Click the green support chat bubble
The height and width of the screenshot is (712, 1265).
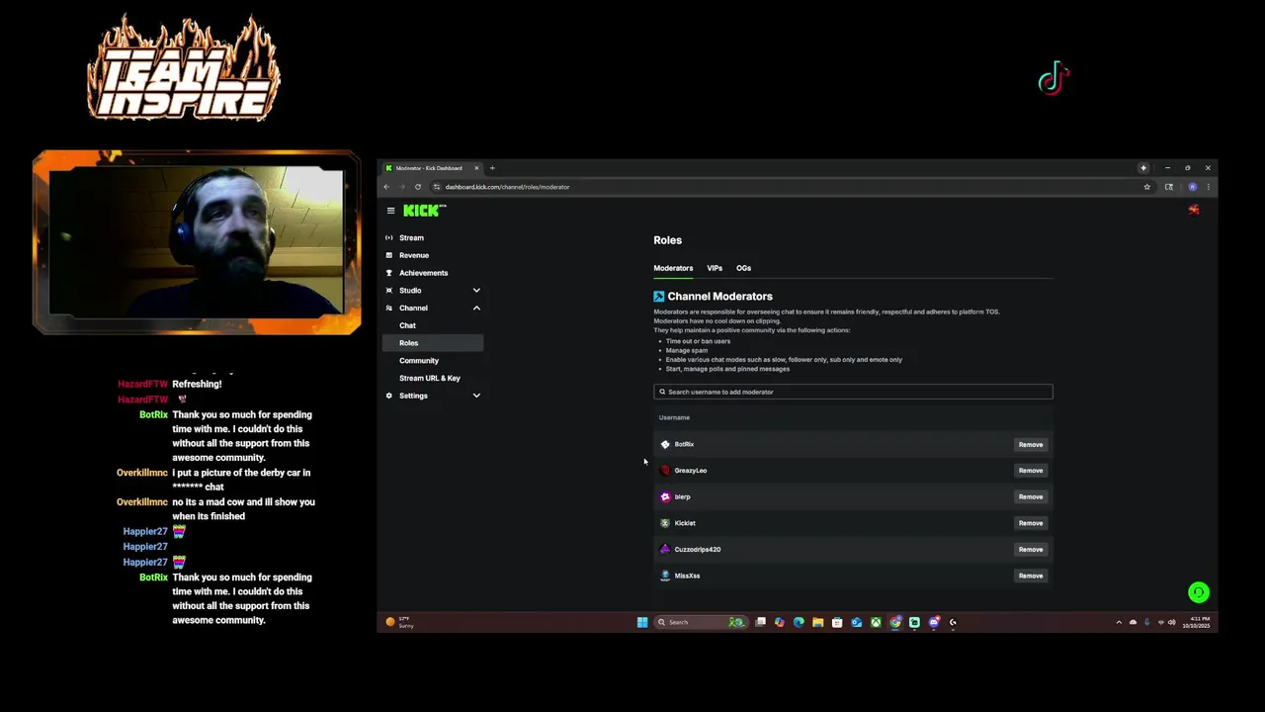click(x=1199, y=592)
